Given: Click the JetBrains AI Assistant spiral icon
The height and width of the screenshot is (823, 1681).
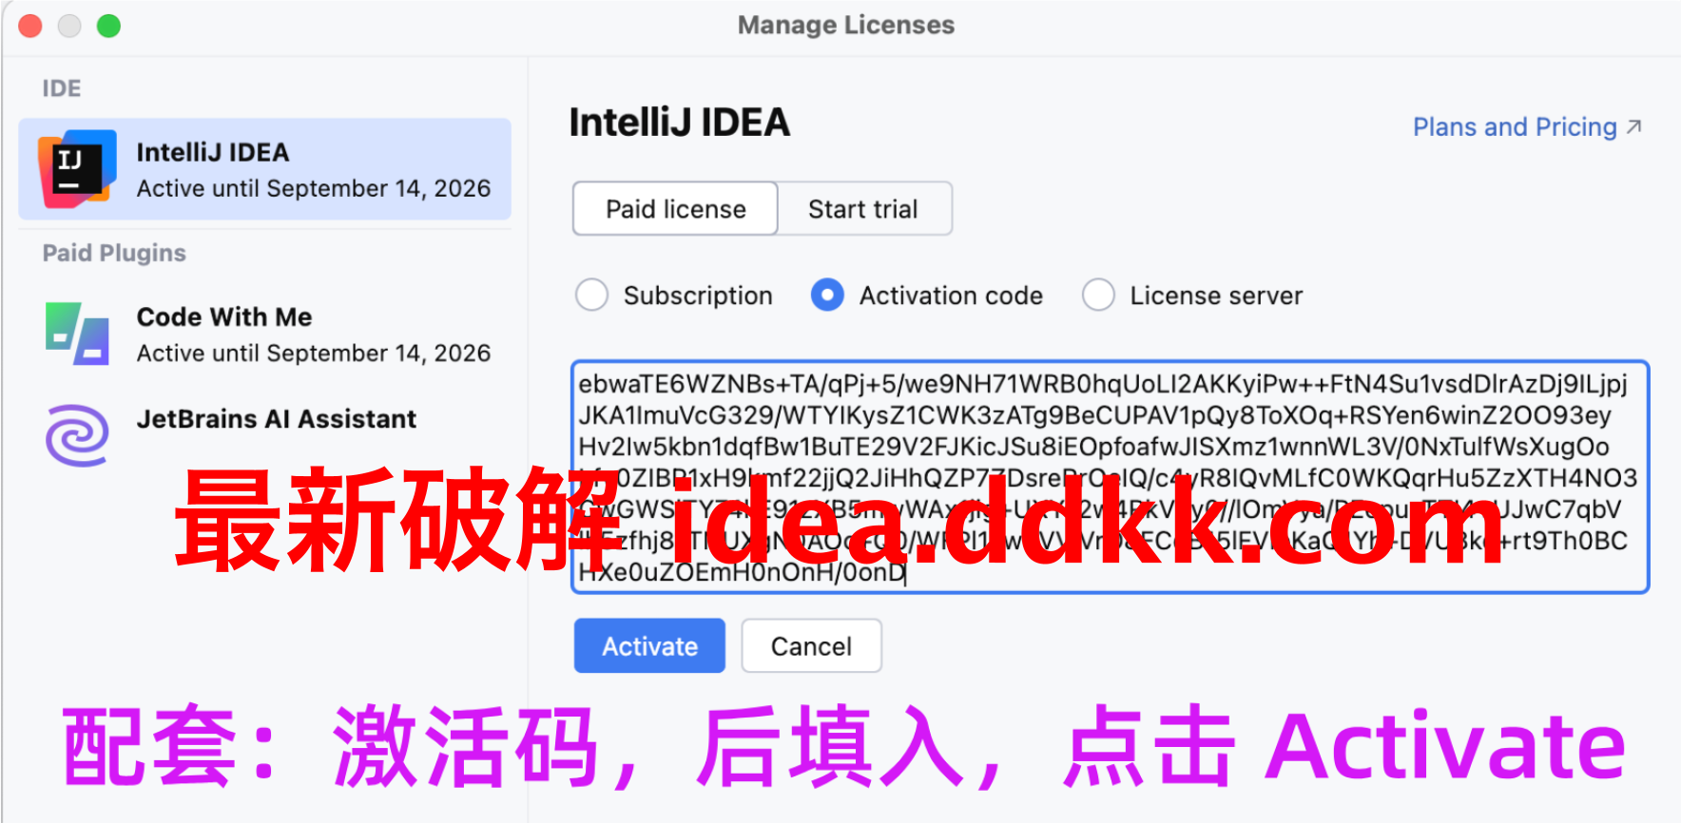Looking at the screenshot, I should 77,435.
